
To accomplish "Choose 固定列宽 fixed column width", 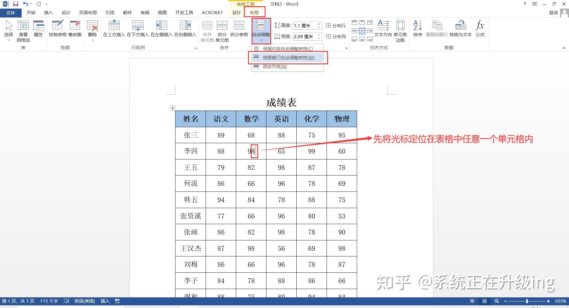I will click(x=287, y=66).
